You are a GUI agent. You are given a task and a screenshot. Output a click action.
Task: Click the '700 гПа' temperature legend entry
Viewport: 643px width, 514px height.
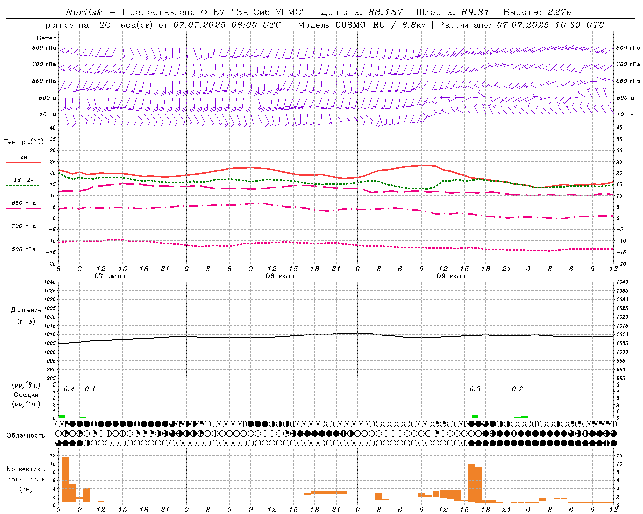tap(23, 226)
